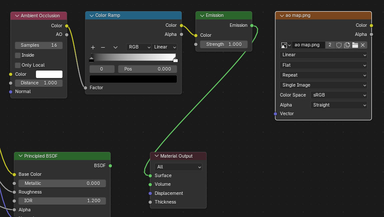Click the Ambient Occlusion AO output socket
Viewport: 384px width, 217px height.
[67, 35]
